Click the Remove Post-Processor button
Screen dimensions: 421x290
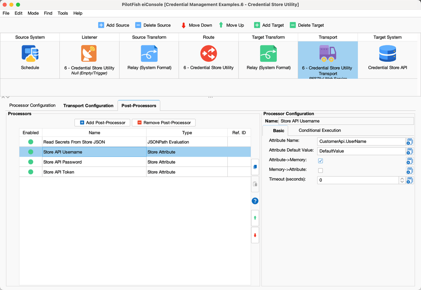(x=164, y=123)
